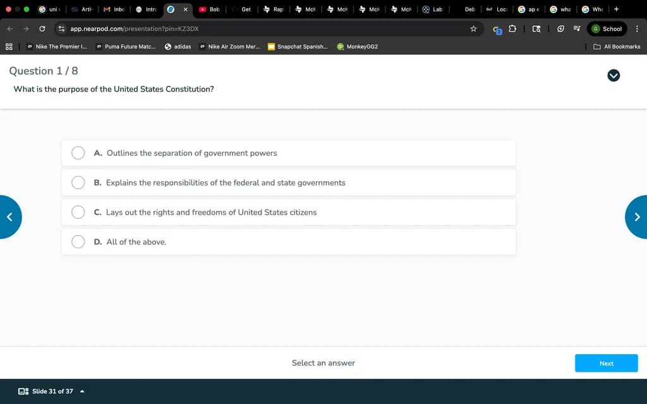
Task: Switch to the Get tab
Action: click(242, 9)
